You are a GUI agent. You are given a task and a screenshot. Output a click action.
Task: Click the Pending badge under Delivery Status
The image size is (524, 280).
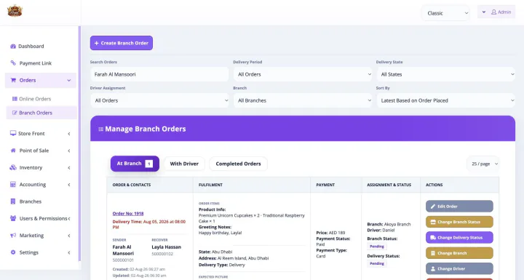click(377, 263)
